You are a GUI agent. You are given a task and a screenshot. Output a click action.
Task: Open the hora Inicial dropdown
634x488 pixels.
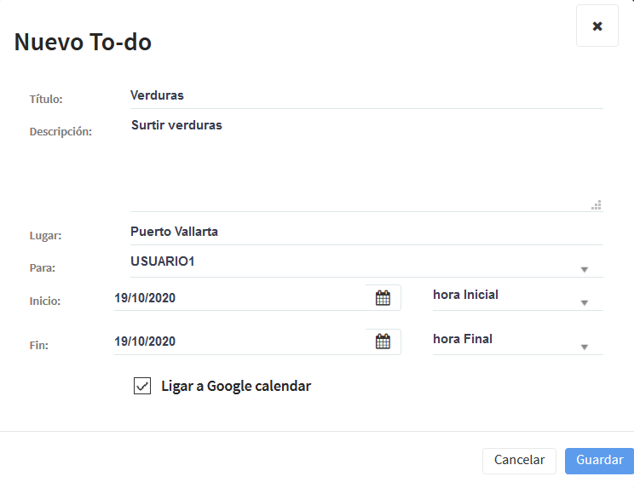point(517,298)
